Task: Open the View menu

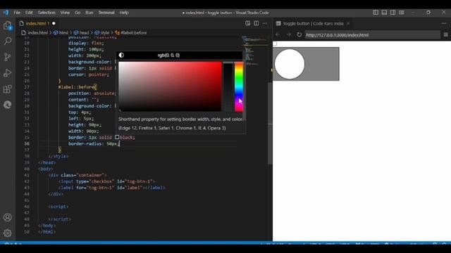Action: pos(65,13)
